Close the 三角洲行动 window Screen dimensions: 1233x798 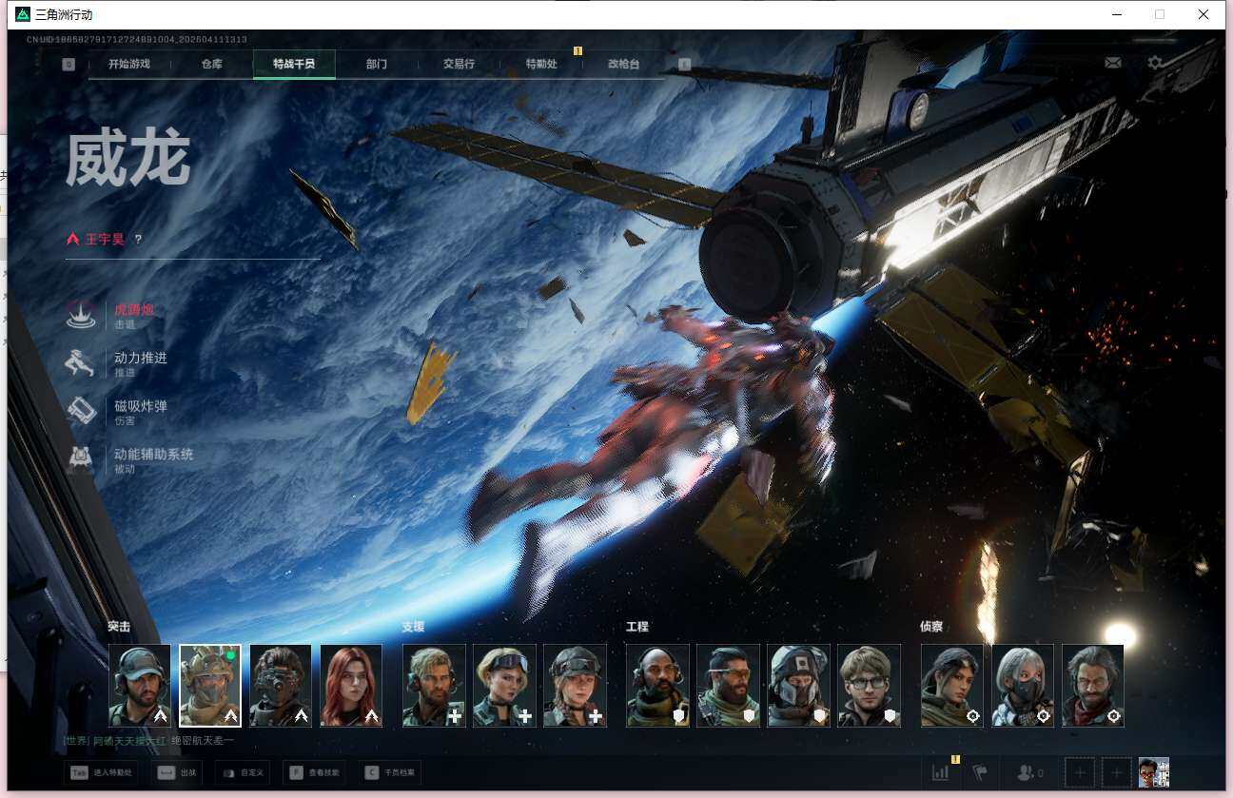pyautogui.click(x=1204, y=14)
